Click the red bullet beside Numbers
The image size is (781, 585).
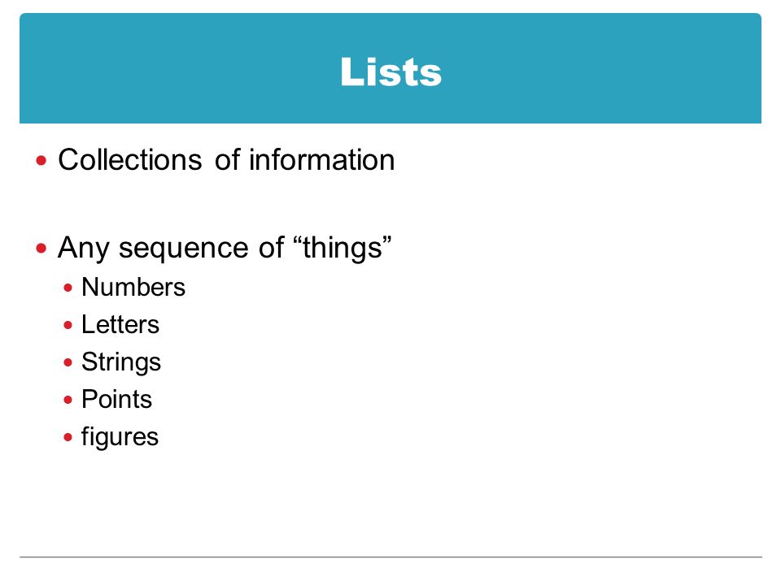pyautogui.click(x=68, y=288)
